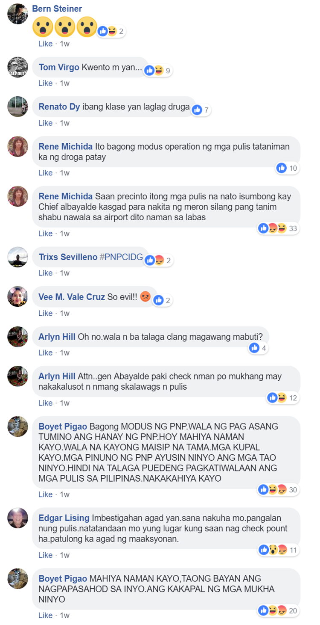320x625 pixels.
Task: Open Edgar Lising's profile avatar
Action: point(17,518)
